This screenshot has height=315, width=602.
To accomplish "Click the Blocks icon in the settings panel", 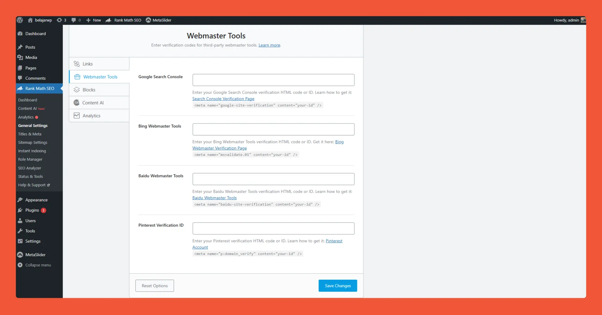I will click(77, 89).
